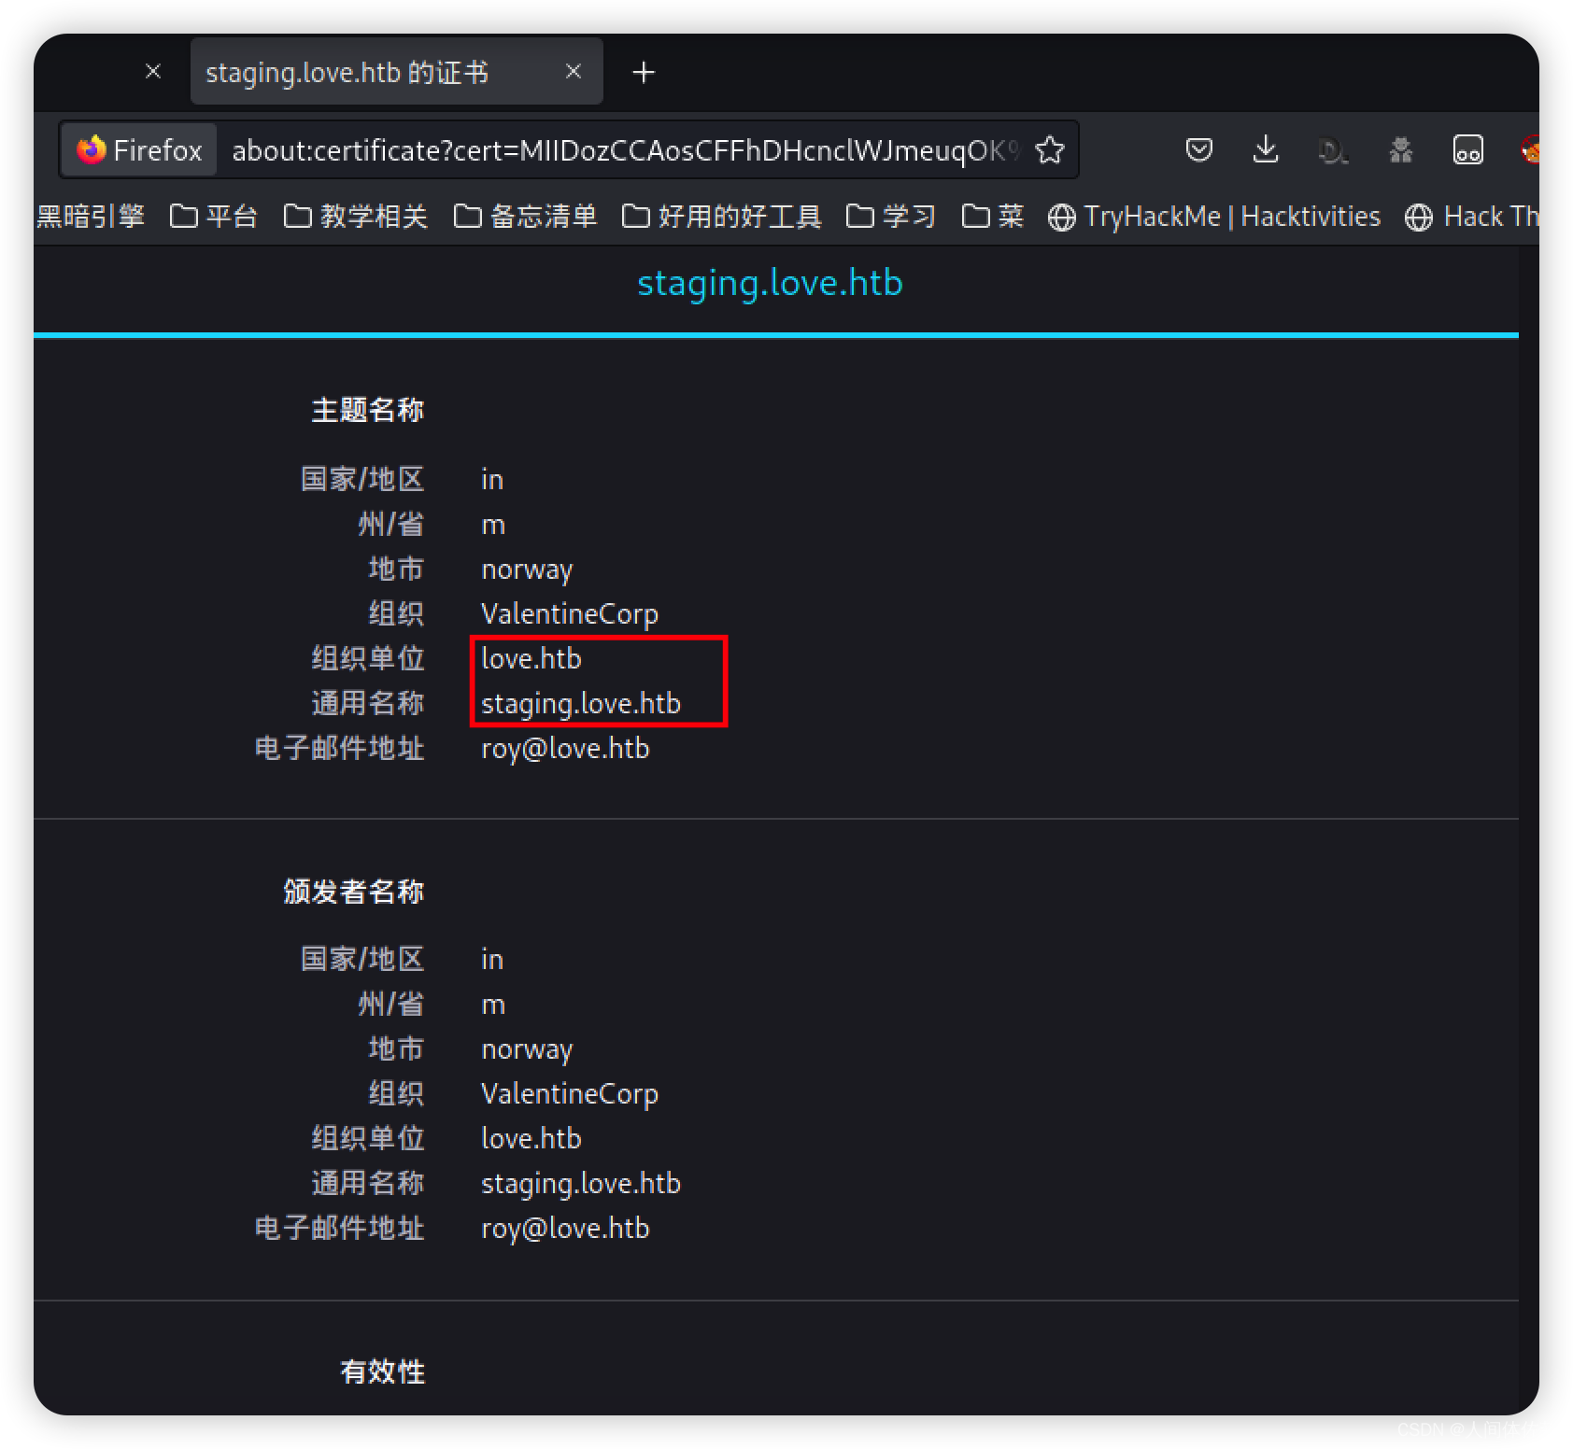Click subject country value 'in'
This screenshot has width=1573, height=1449.
[x=492, y=479]
